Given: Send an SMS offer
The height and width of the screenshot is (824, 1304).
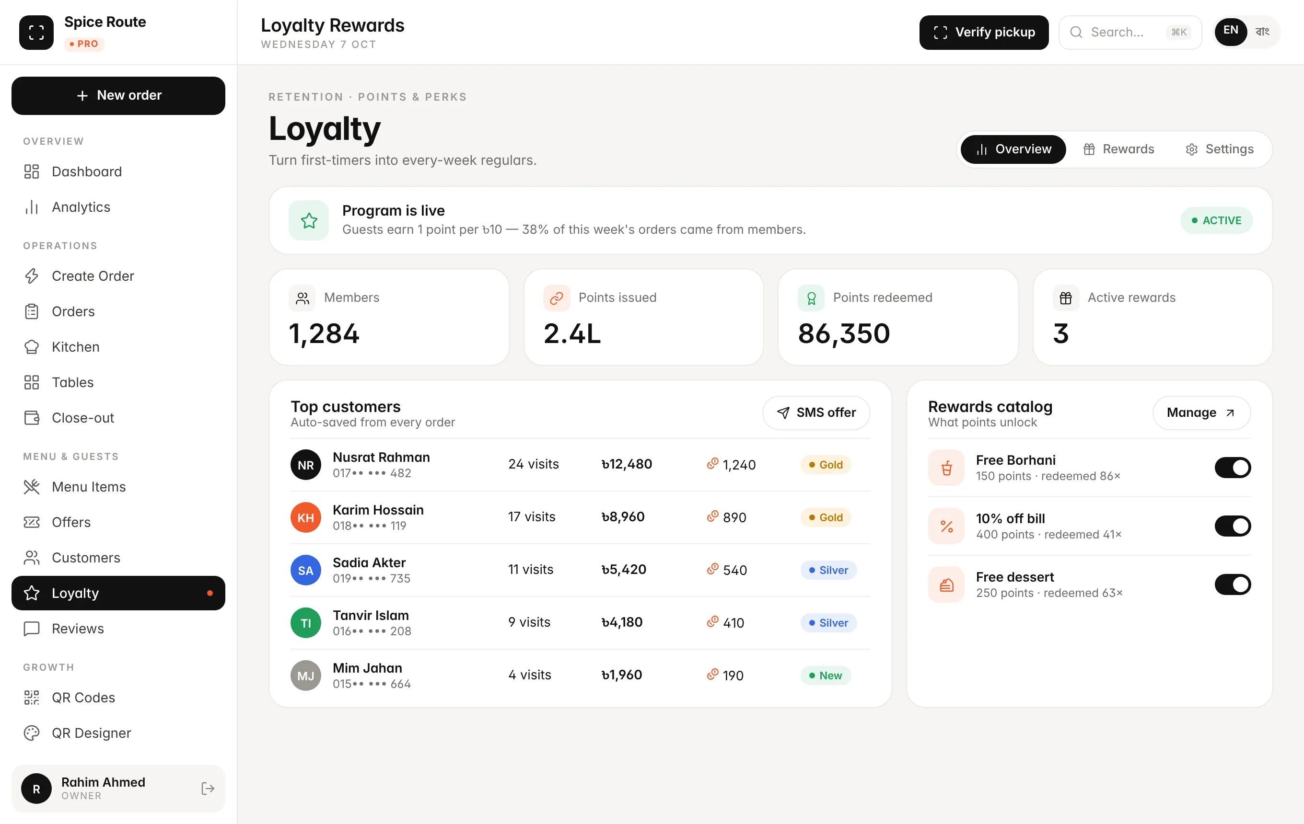Looking at the screenshot, I should tap(816, 413).
